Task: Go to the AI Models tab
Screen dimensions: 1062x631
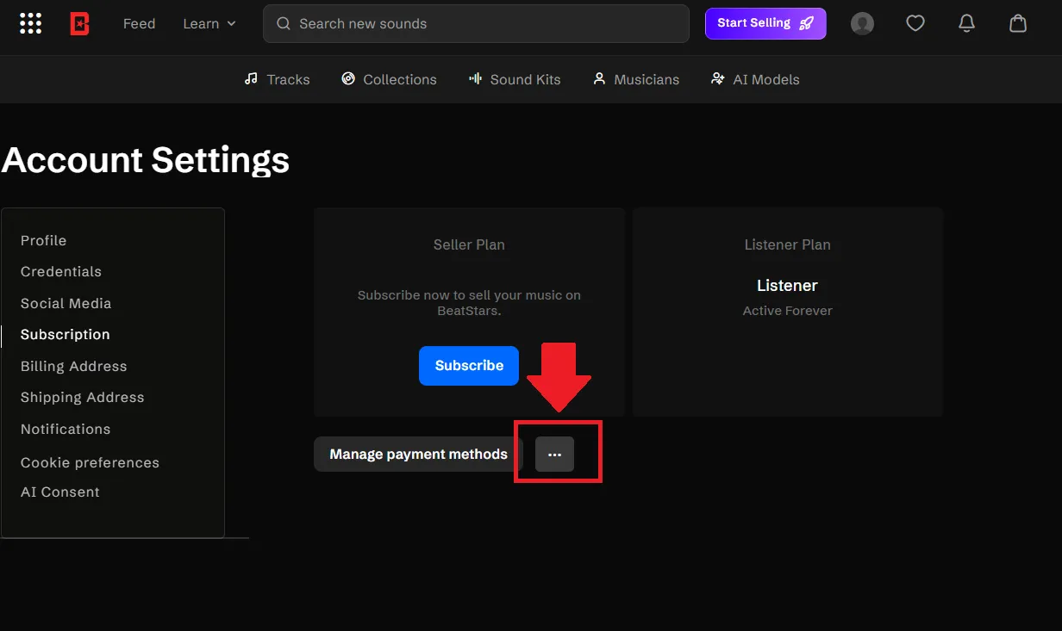Action: point(755,79)
